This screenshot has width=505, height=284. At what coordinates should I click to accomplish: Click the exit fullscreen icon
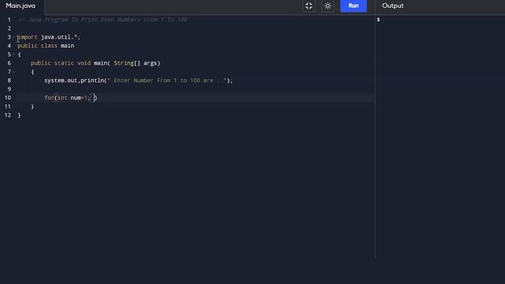pyautogui.click(x=309, y=6)
